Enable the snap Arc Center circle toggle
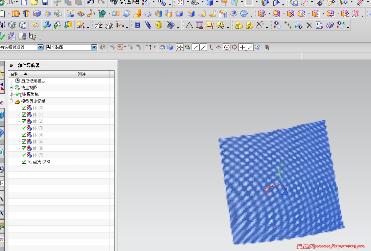The width and height of the screenshot is (371, 251). click(x=227, y=48)
